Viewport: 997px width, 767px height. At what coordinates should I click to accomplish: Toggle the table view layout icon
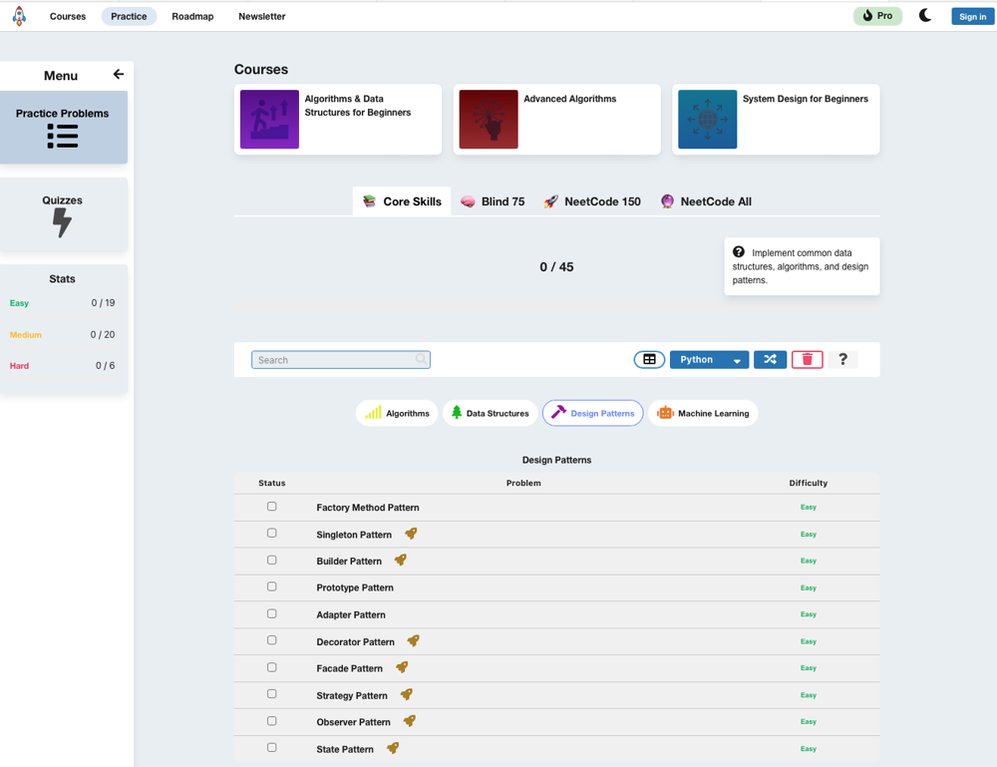point(649,360)
